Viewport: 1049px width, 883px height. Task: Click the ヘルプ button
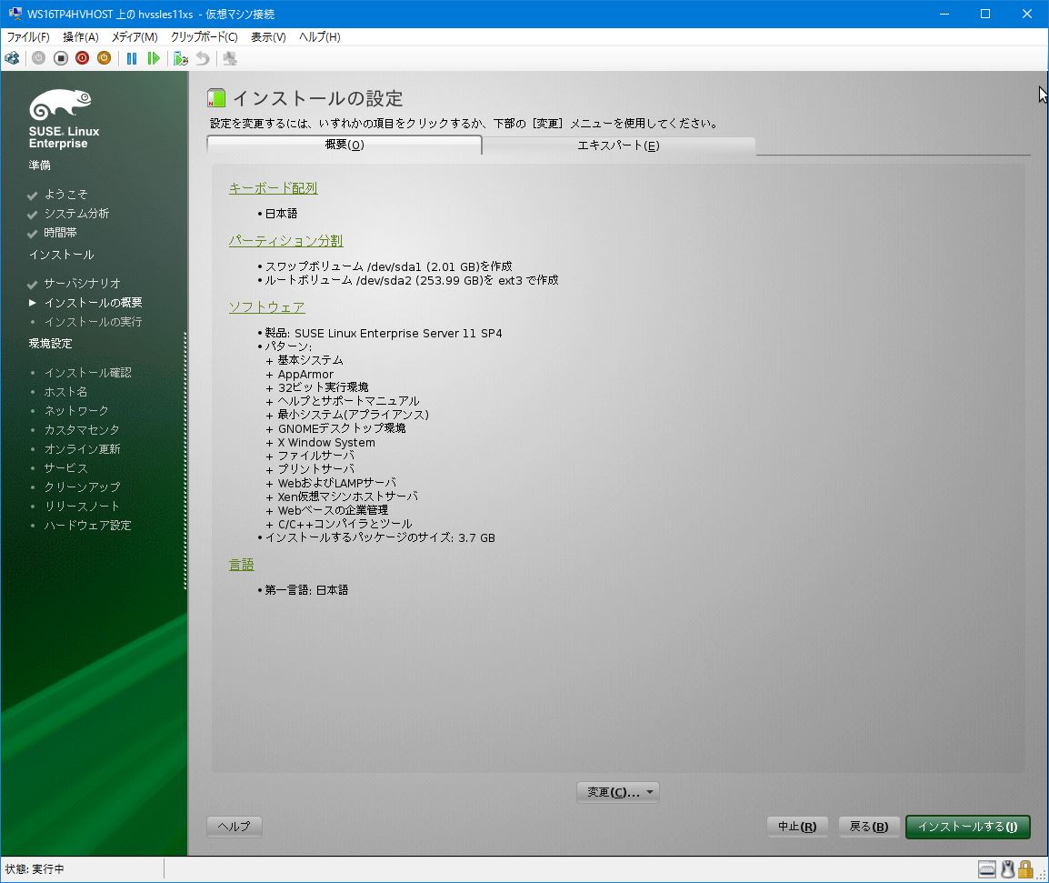tap(235, 826)
